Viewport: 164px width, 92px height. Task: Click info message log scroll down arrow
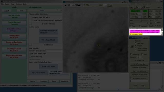pyautogui.click(x=162, y=34)
